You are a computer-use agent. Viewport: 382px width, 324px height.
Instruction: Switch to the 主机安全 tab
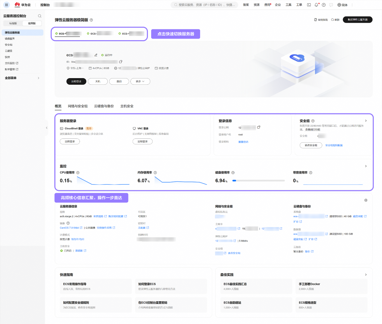tap(127, 106)
